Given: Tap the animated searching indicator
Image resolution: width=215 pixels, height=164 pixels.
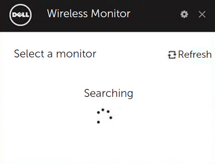Looking at the screenshot, I should coord(105,116).
